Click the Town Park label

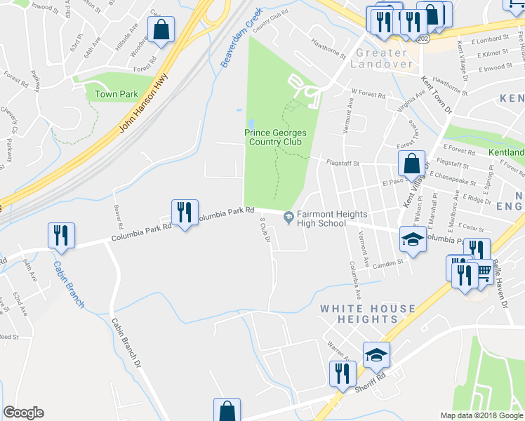pos(117,94)
